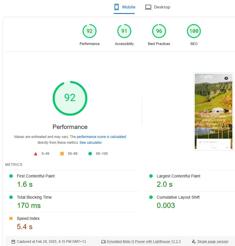Click the Desktop monitor icon
The height and width of the screenshot is (246, 235).
click(x=148, y=7)
